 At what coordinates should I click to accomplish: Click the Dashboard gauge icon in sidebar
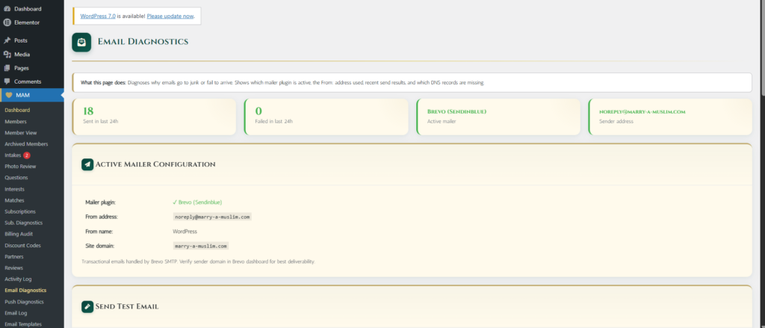pos(7,9)
